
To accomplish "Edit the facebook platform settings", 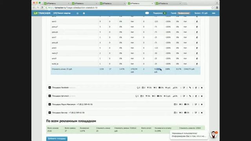I will pyautogui.click(x=184, y=88).
